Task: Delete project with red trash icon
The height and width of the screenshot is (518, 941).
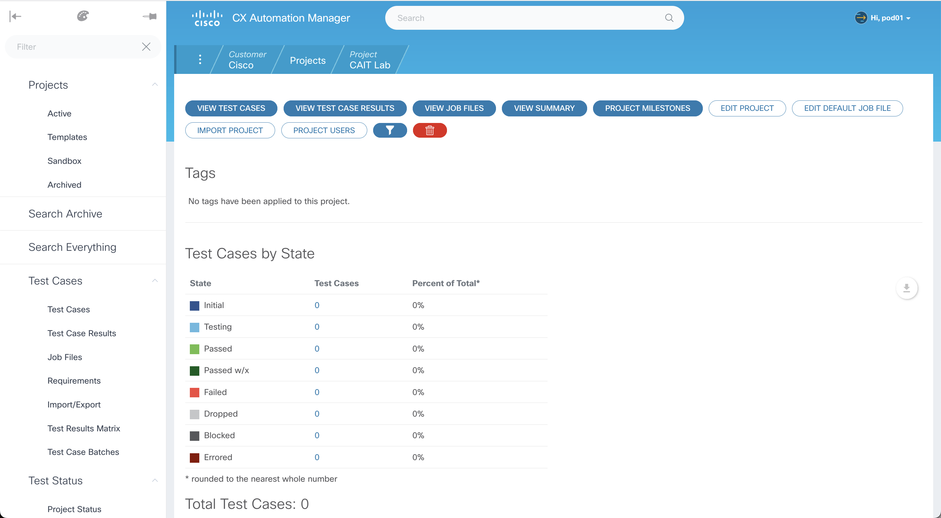Action: (x=430, y=130)
